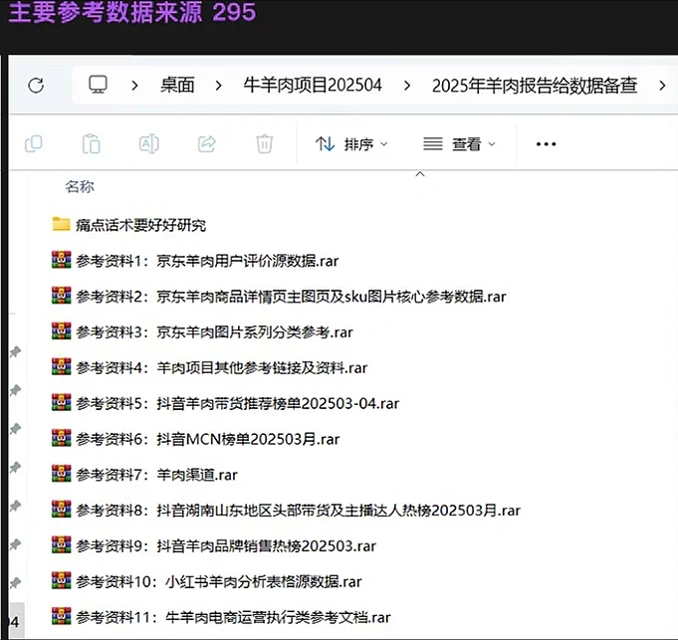The height and width of the screenshot is (640, 678).
Task: Click the sort arrow above the column header
Action: [x=420, y=174]
